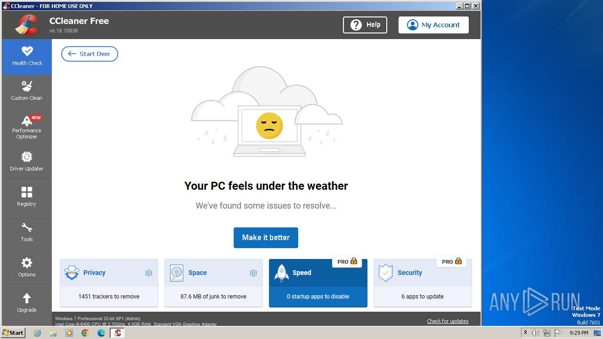Click the Upgrade arrow in sidebar

tap(27, 298)
